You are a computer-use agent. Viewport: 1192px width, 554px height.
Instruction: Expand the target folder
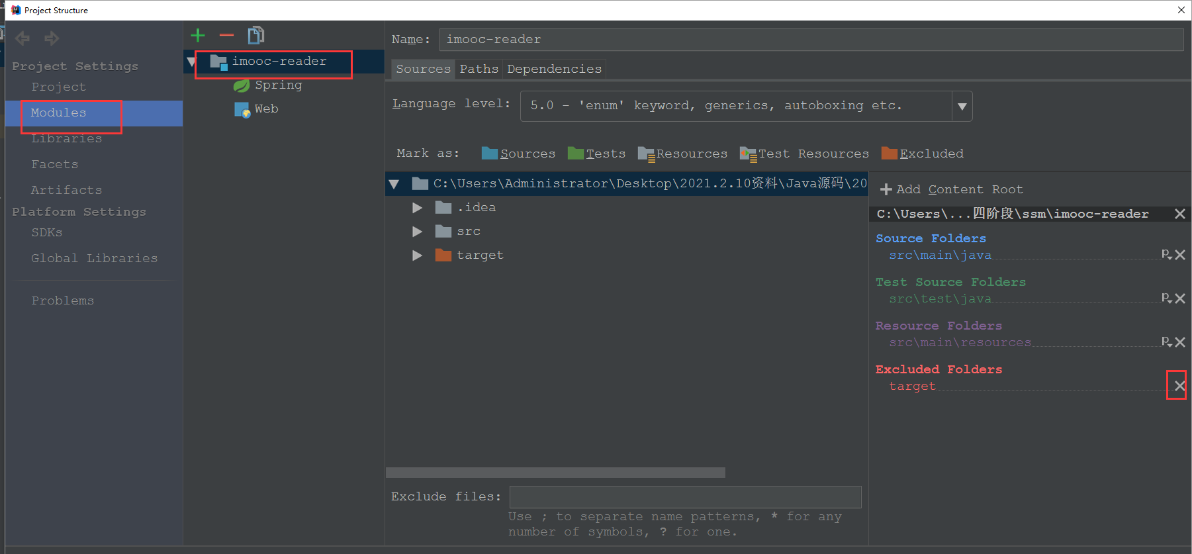point(417,255)
